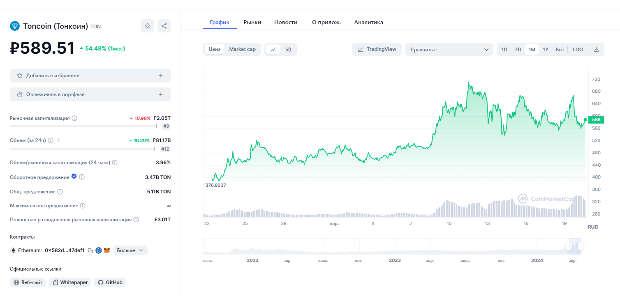Click the left timeline range handle
This screenshot has height=296, width=620.
point(568,246)
